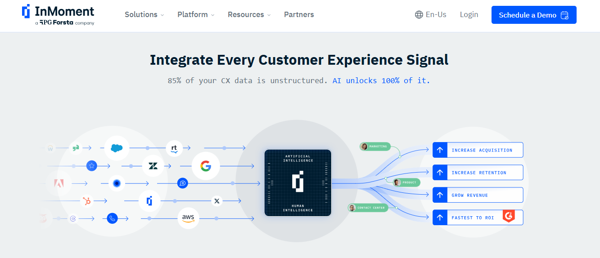This screenshot has width=600, height=258.
Task: Expand the Solutions chevron arrow
Action: 162,15
